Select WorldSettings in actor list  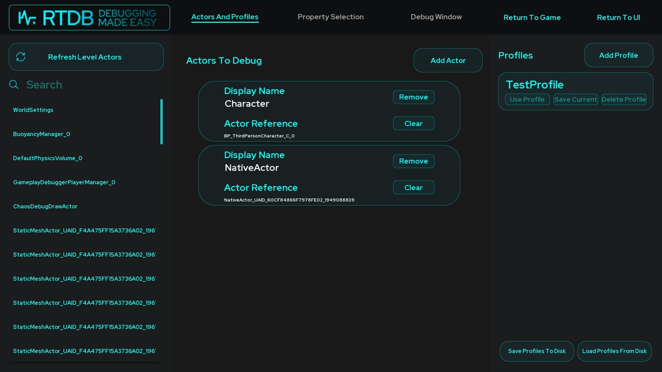(33, 110)
